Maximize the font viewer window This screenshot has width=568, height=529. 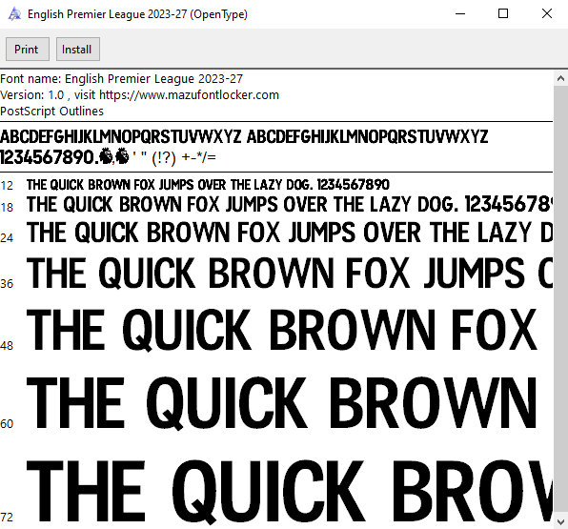click(503, 14)
